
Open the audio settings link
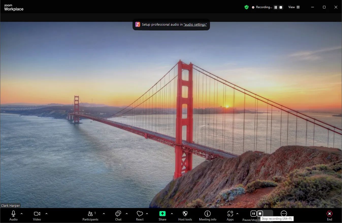pyautogui.click(x=195, y=25)
